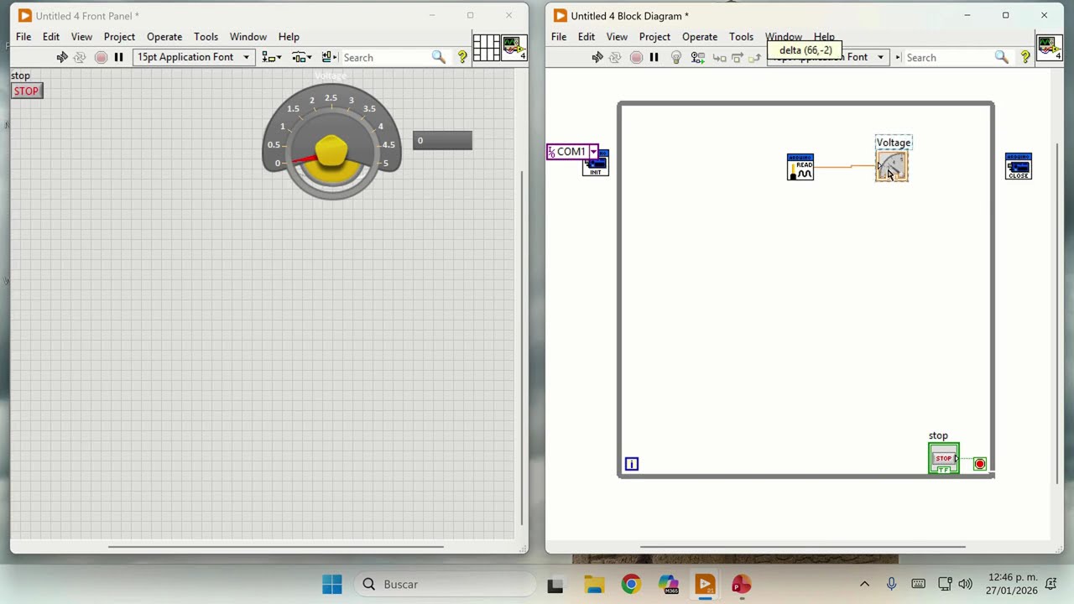Pause execution in Block Diagram toolbar
The height and width of the screenshot is (604, 1074).
(x=654, y=57)
